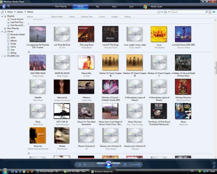Click the volume icon in system tray

point(208,171)
